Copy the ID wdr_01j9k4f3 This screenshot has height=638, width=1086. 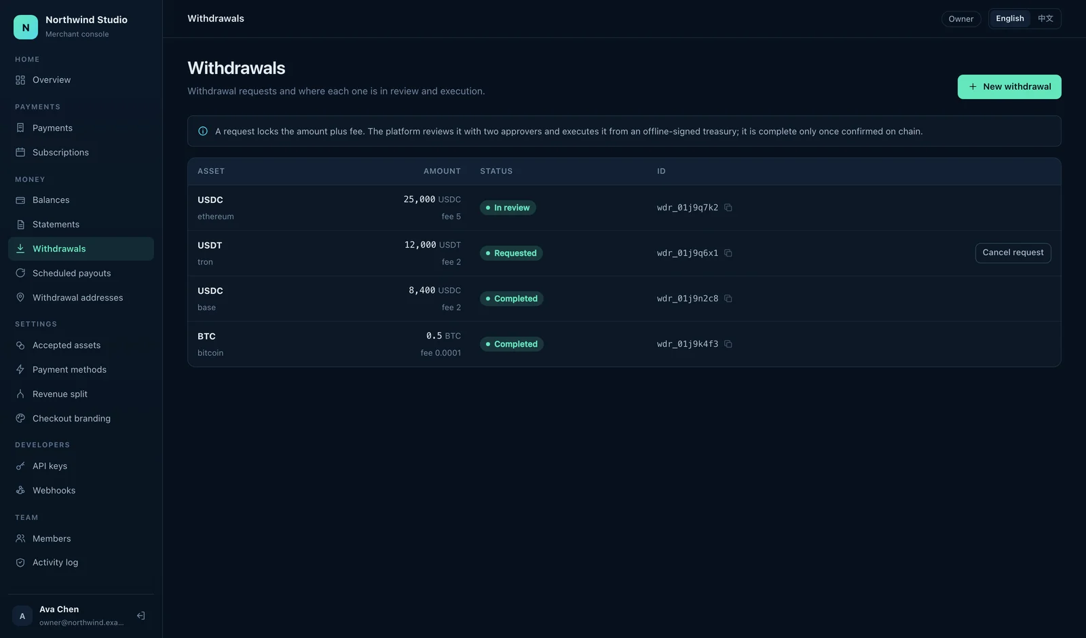(x=728, y=344)
